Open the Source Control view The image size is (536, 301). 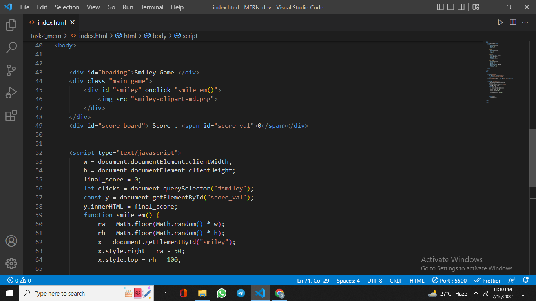[x=11, y=70]
